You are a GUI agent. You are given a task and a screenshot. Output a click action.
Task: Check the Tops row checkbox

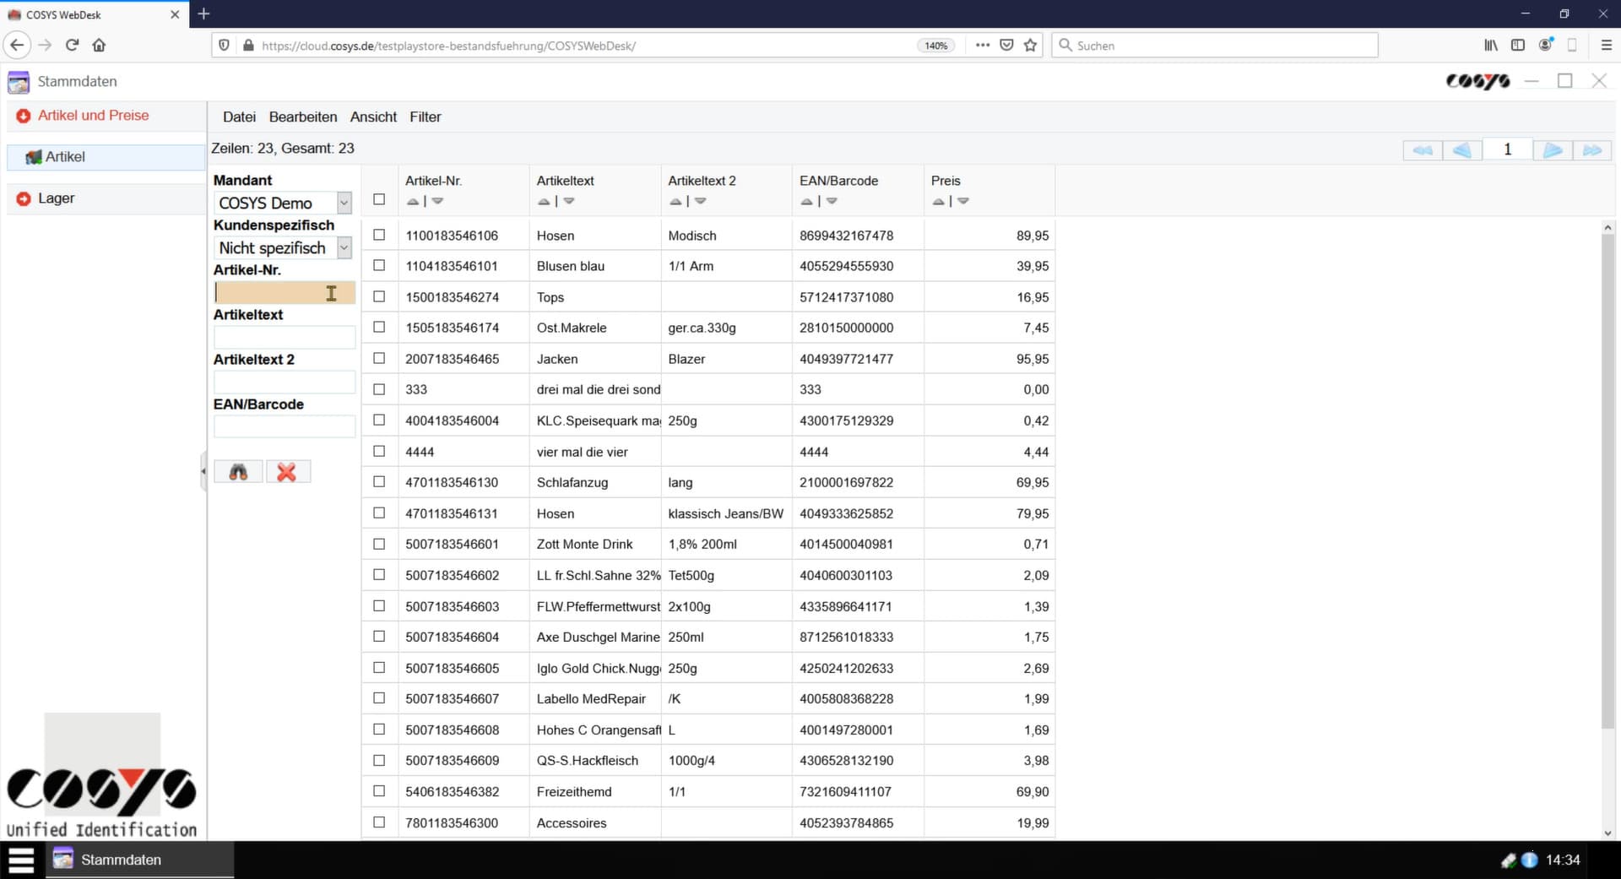pos(379,296)
